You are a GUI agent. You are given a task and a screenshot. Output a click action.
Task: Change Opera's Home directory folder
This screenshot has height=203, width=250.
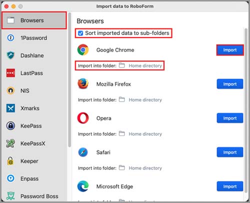(x=145, y=134)
